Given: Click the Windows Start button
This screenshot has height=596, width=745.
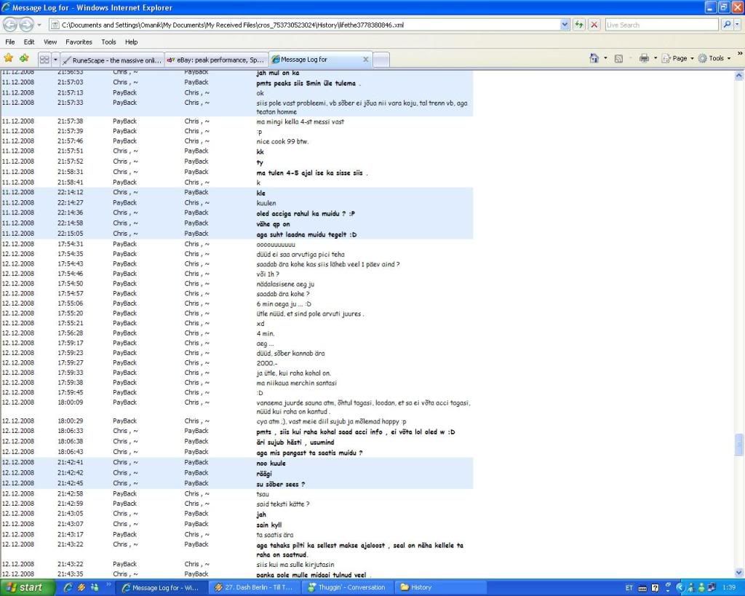Looking at the screenshot, I should point(28,587).
